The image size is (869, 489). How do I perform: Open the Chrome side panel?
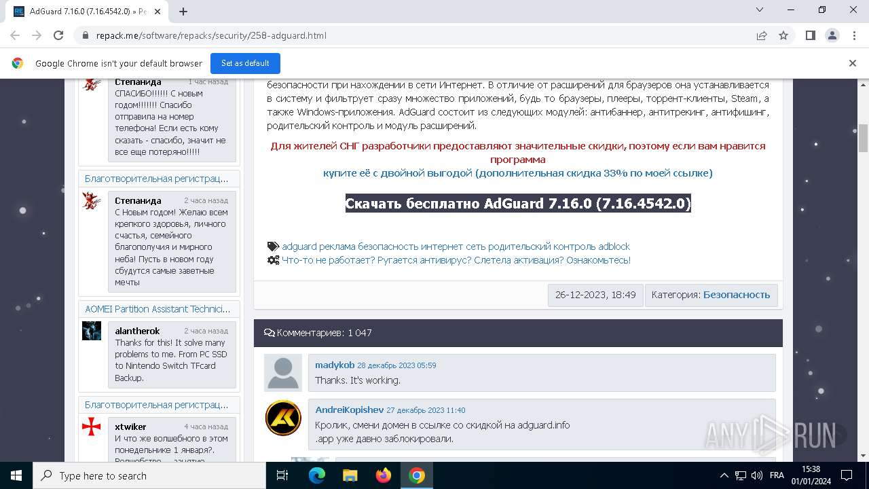[810, 35]
